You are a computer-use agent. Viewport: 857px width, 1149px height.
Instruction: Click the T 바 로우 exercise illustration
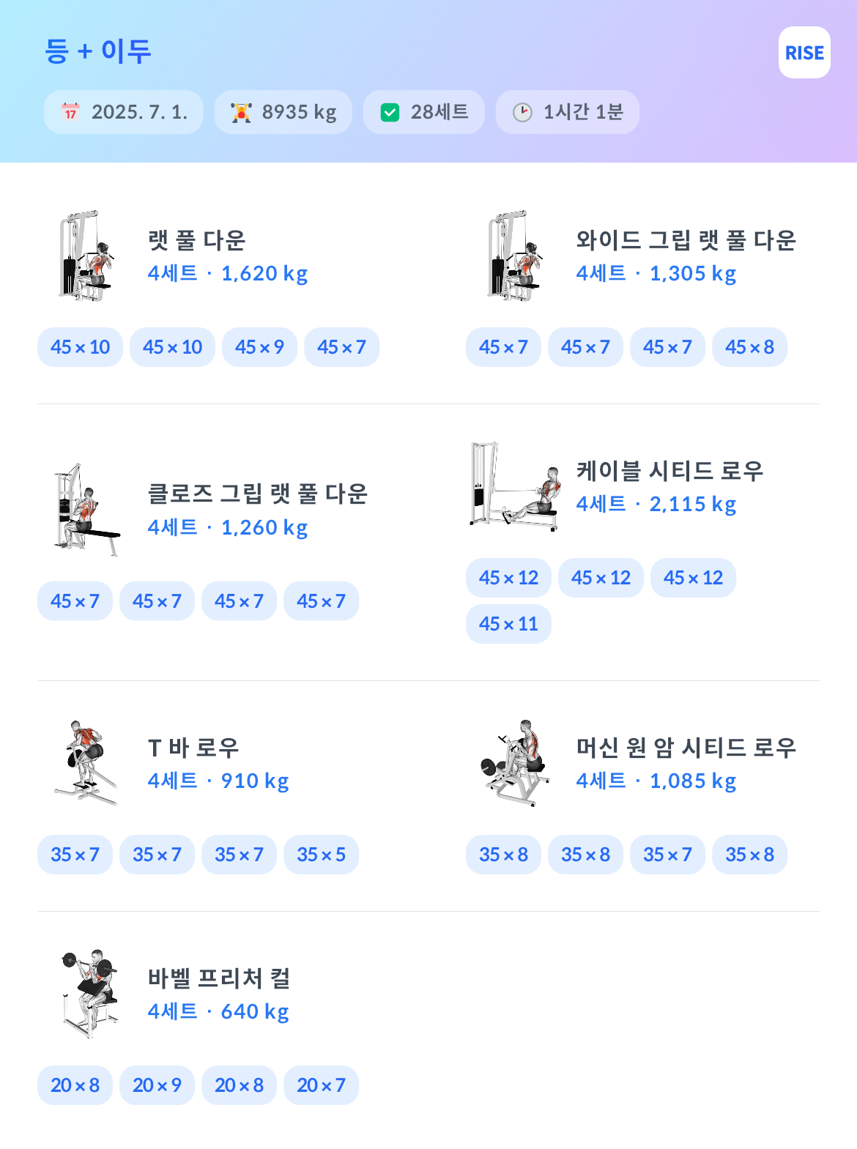click(86, 763)
